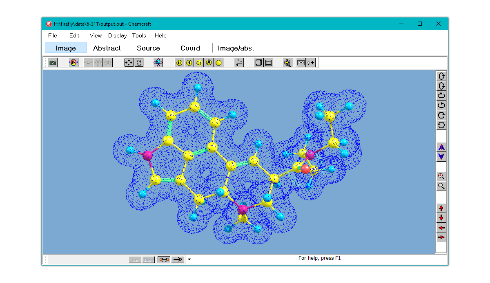
Task: Click the camera snapshot icon in the toolbar
Action: click(53, 63)
